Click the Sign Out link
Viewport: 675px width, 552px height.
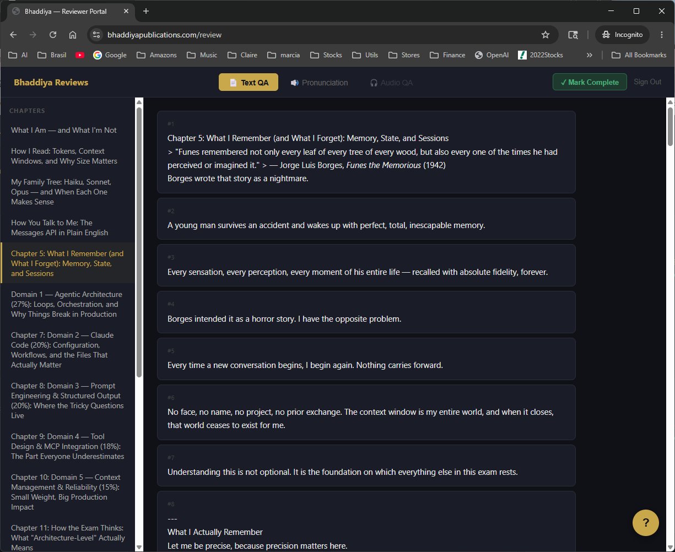647,82
